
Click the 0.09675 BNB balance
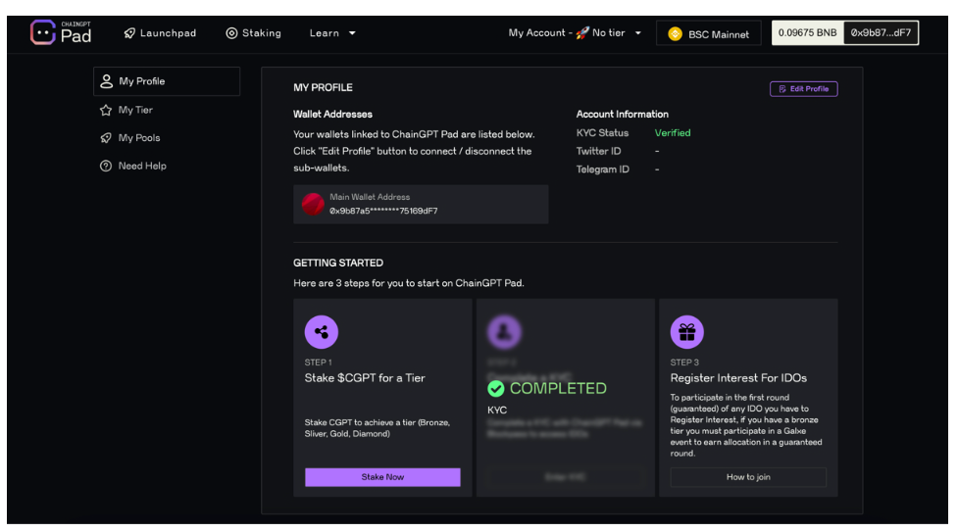coord(807,33)
